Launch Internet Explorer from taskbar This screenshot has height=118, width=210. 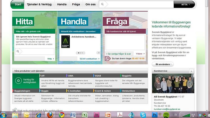(x=38, y=115)
